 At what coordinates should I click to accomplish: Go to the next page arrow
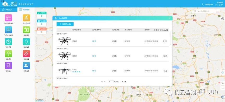pos(123,82)
